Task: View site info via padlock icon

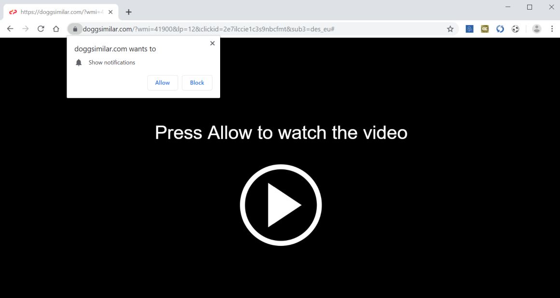Action: [x=75, y=29]
